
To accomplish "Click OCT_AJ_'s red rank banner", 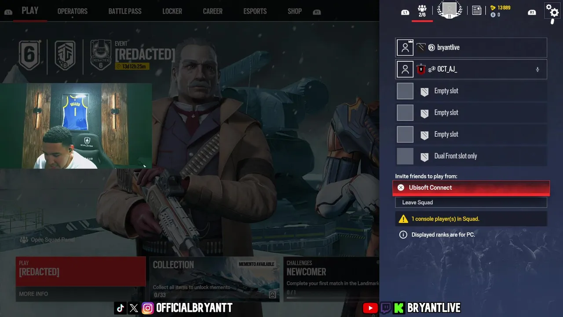I will click(x=421, y=69).
